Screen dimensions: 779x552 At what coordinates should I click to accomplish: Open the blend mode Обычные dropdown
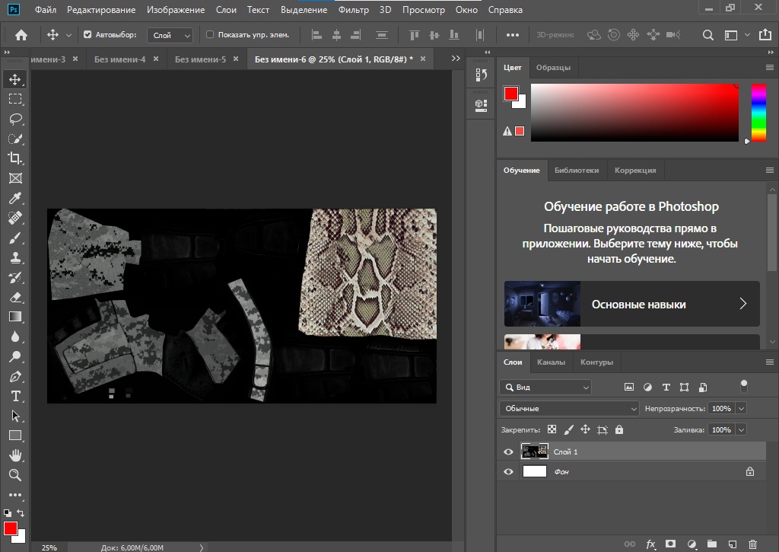pos(570,409)
